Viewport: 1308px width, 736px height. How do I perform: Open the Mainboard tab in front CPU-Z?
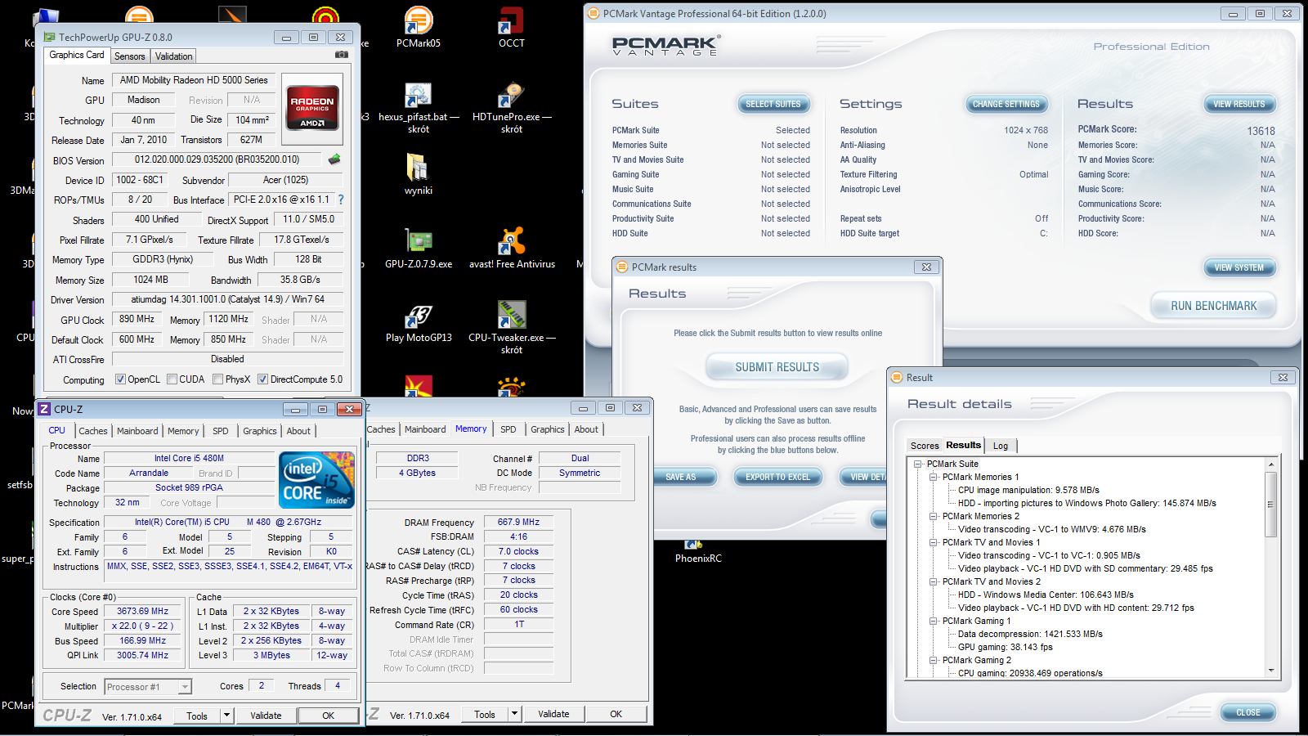(137, 431)
